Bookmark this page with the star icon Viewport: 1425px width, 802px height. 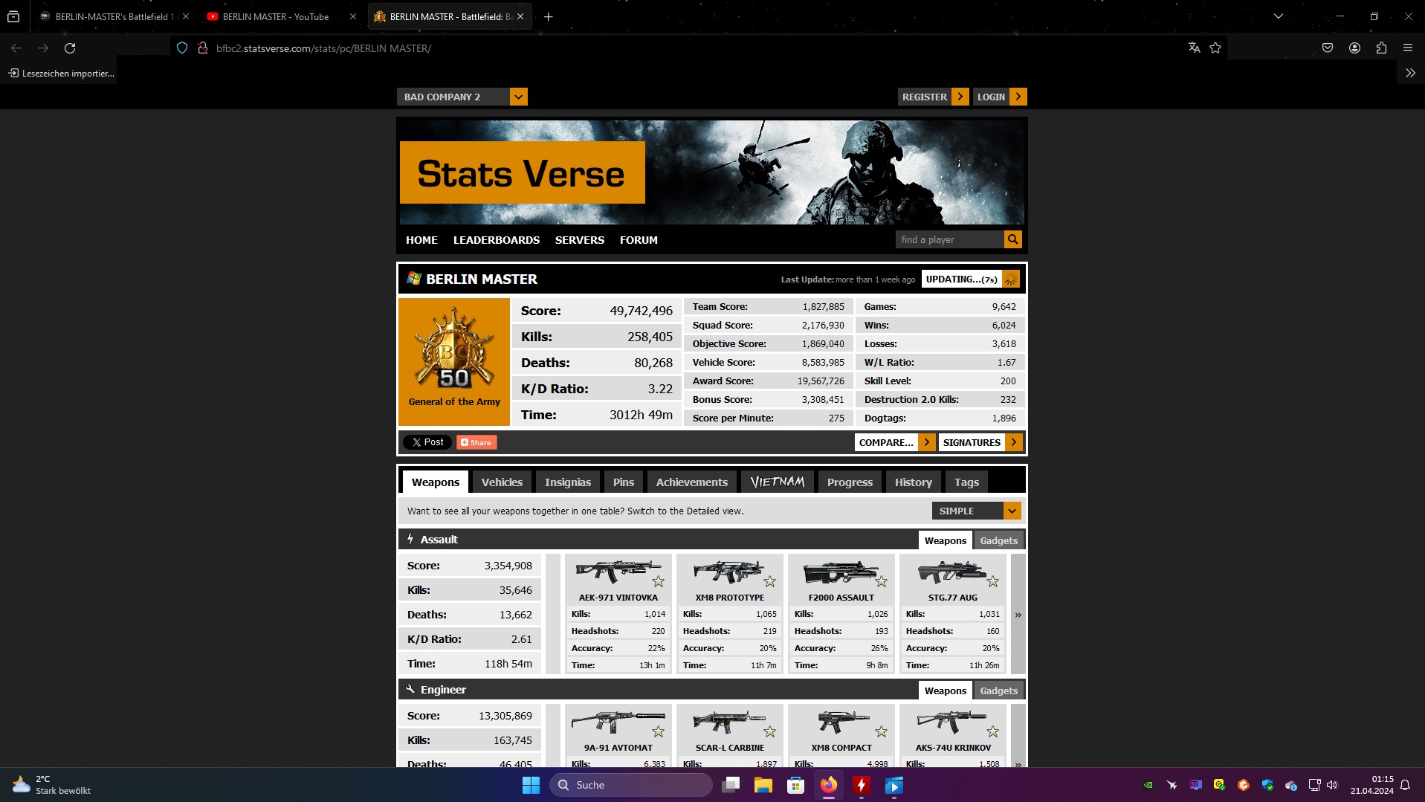pyautogui.click(x=1215, y=48)
